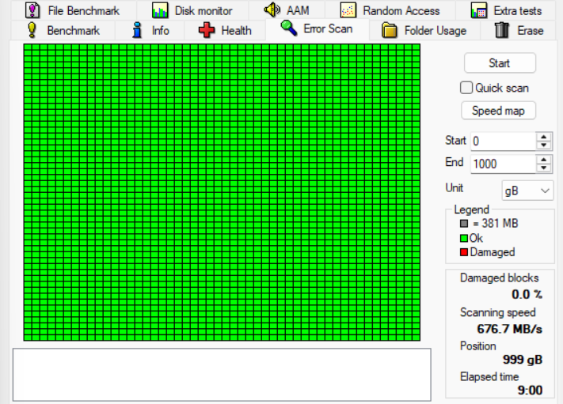Switch to the Health tab
This screenshot has height=404, width=563.
(x=225, y=30)
